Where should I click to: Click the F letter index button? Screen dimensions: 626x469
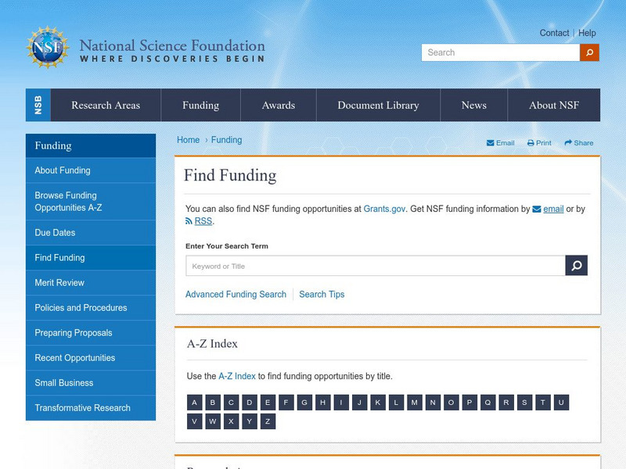click(286, 403)
